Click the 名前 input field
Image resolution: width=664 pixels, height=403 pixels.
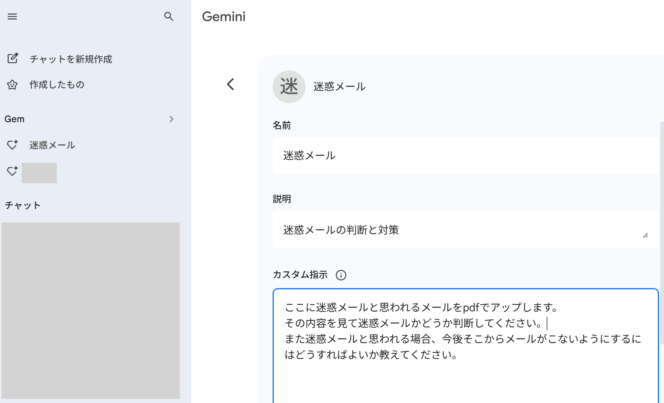click(465, 156)
